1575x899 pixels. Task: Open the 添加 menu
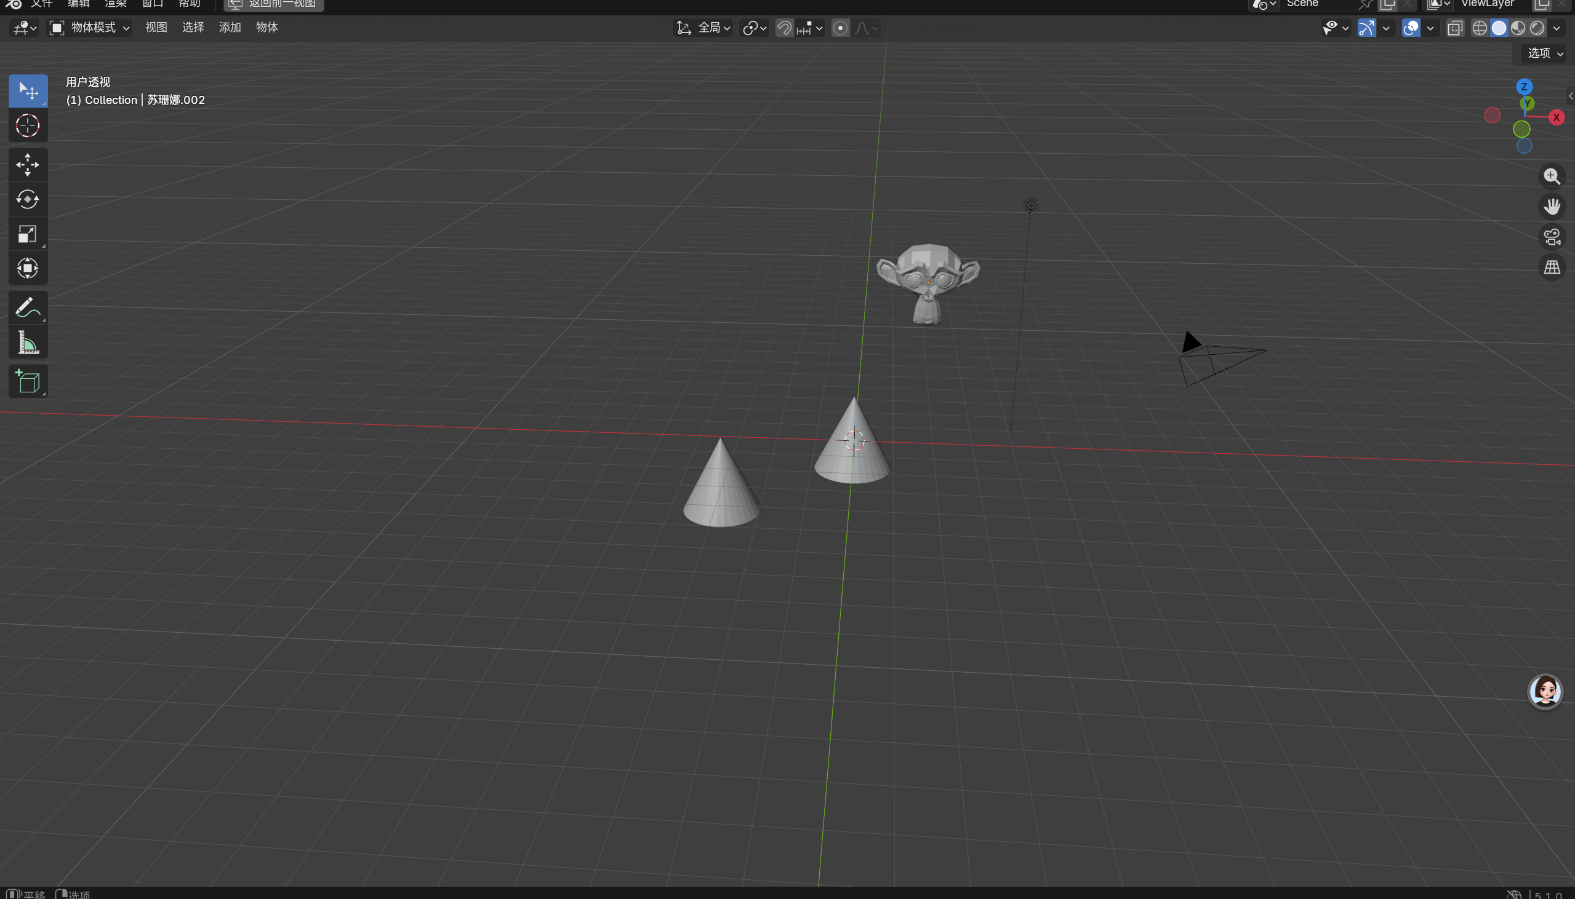[x=230, y=27]
